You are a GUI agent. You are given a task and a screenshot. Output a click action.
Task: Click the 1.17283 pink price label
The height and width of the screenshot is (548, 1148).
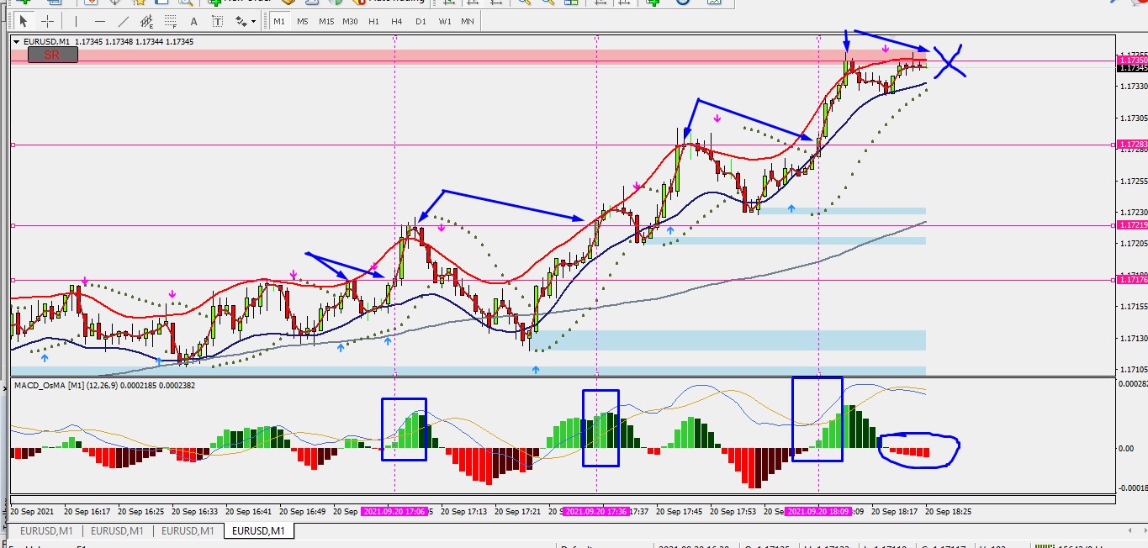[x=1131, y=145]
